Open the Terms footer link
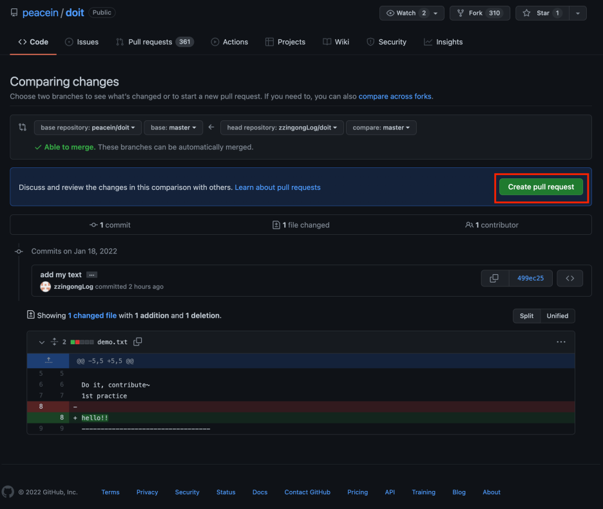The width and height of the screenshot is (603, 509). (110, 492)
